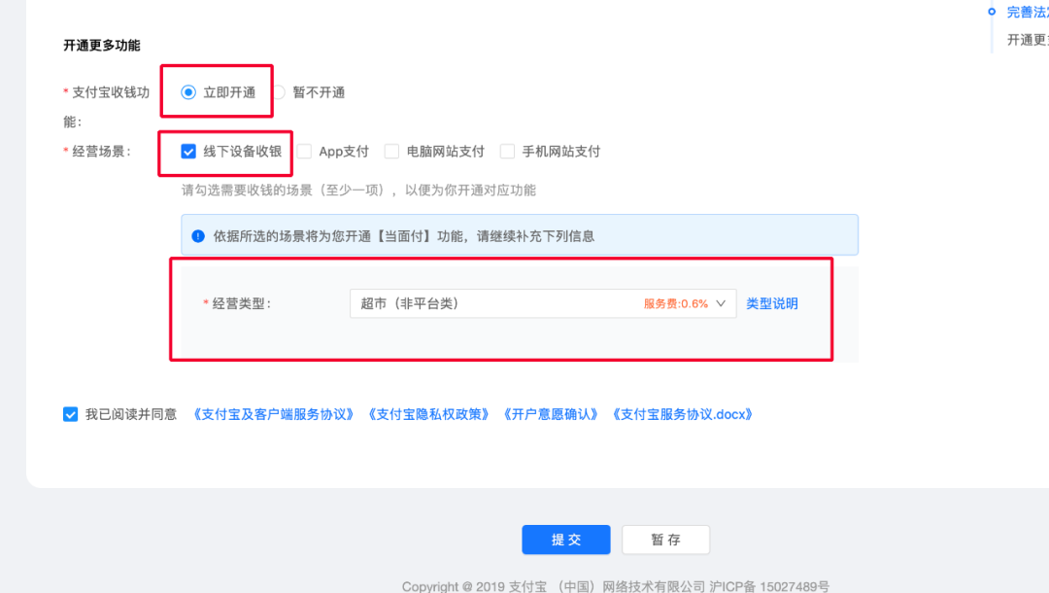Click the 提交 submit button

click(565, 540)
